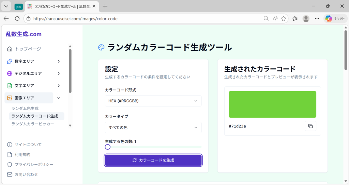Open browser settings ellipsis menu
Viewport: 349px width, 185px height.
click(x=317, y=19)
